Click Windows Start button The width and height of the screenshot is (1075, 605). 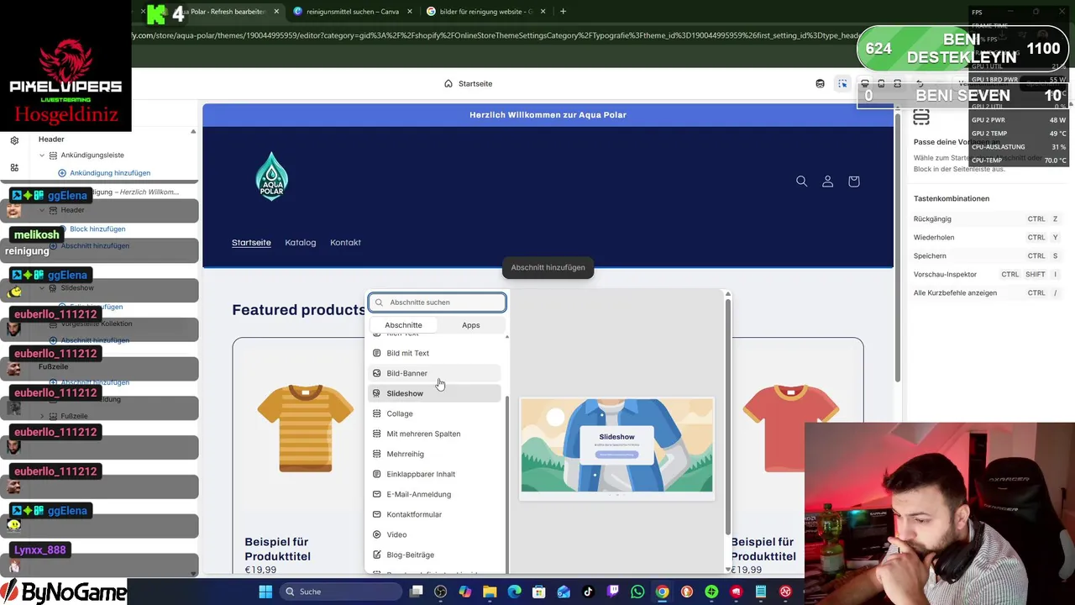click(265, 592)
